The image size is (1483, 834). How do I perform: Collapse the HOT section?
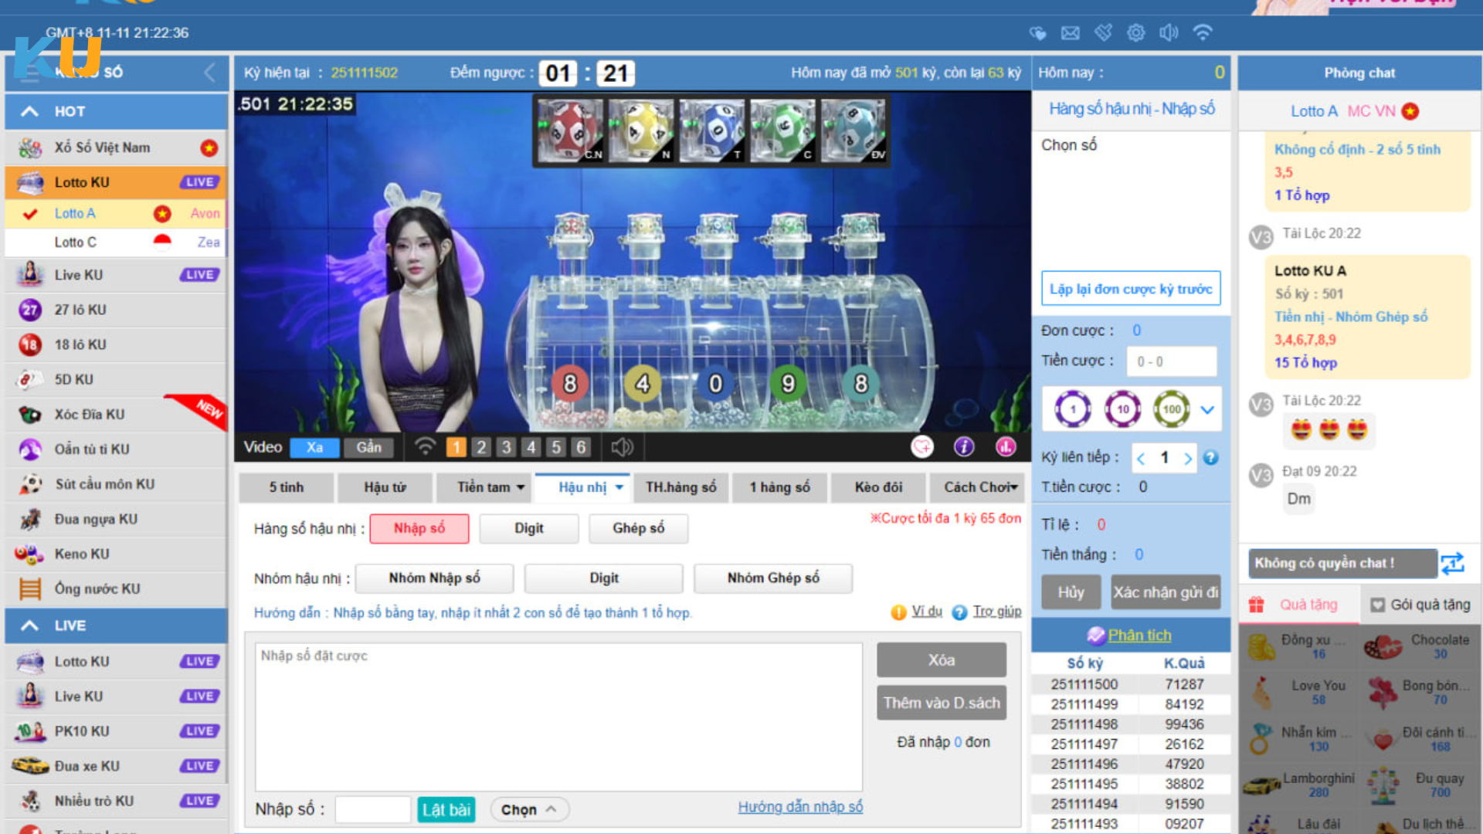[29, 111]
